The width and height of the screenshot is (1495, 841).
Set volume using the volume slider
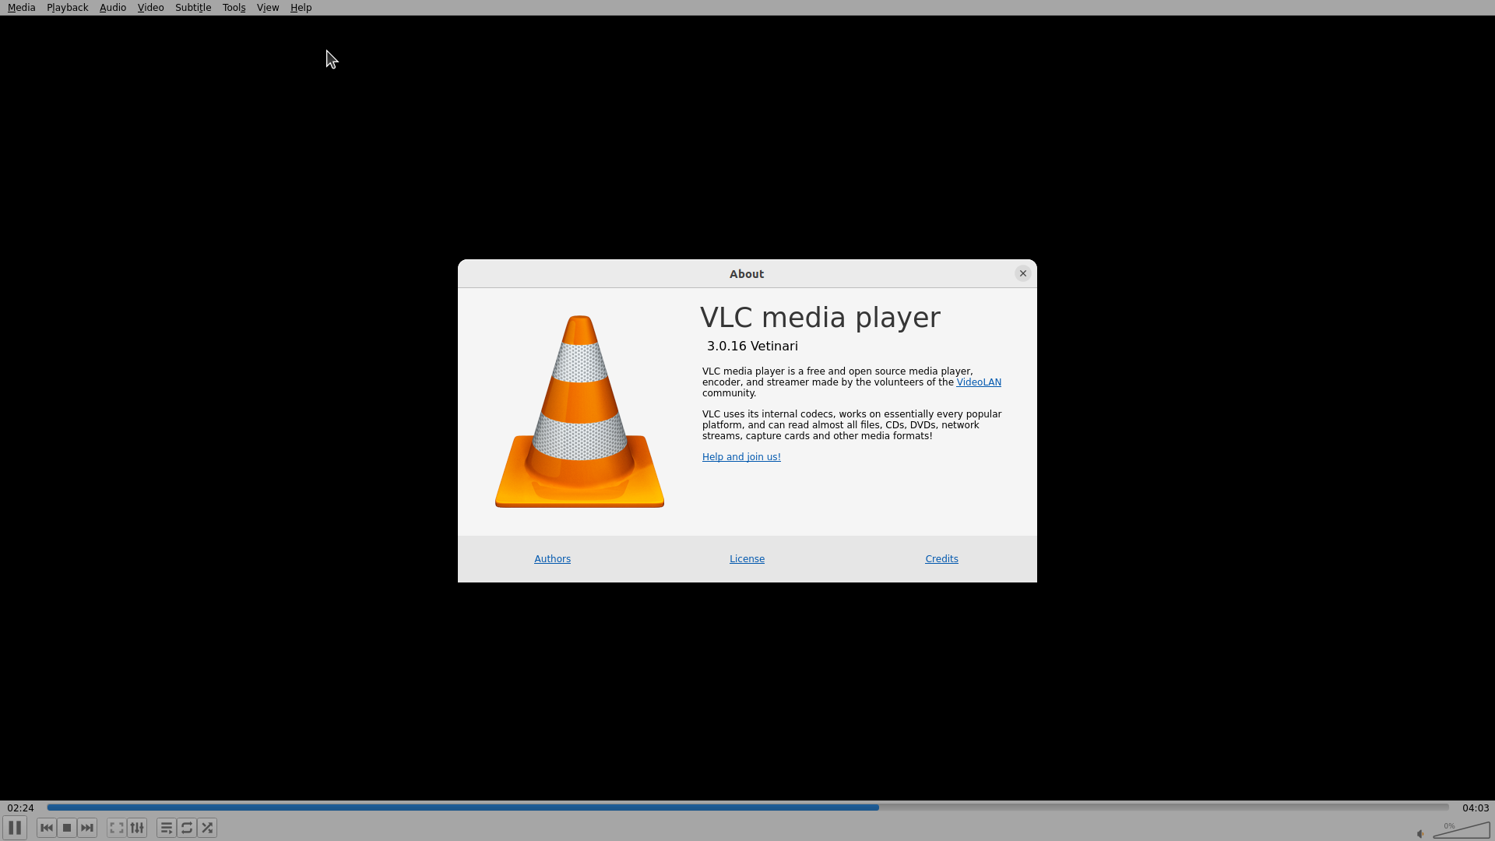[1462, 831]
